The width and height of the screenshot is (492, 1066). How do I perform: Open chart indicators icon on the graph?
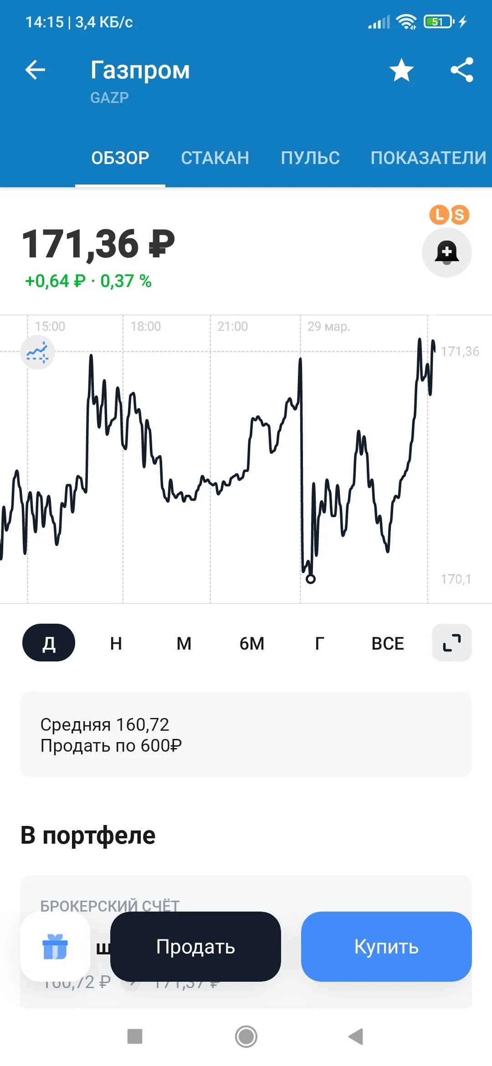pyautogui.click(x=37, y=352)
